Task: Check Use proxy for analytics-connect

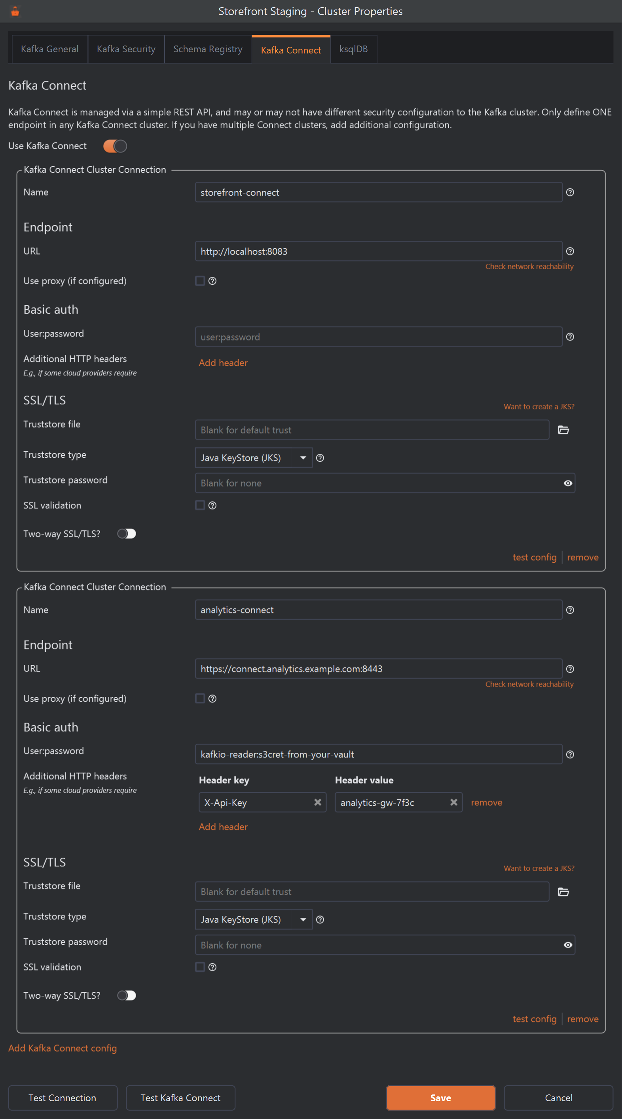Action: click(200, 698)
